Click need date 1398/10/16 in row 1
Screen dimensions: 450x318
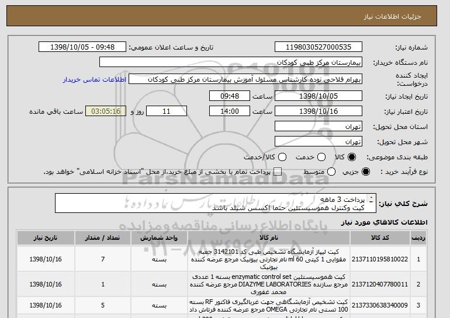[46, 259]
